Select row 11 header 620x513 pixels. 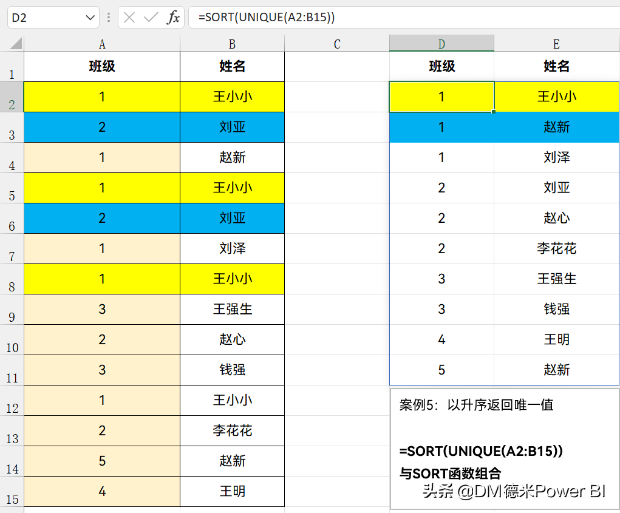[x=12, y=370]
